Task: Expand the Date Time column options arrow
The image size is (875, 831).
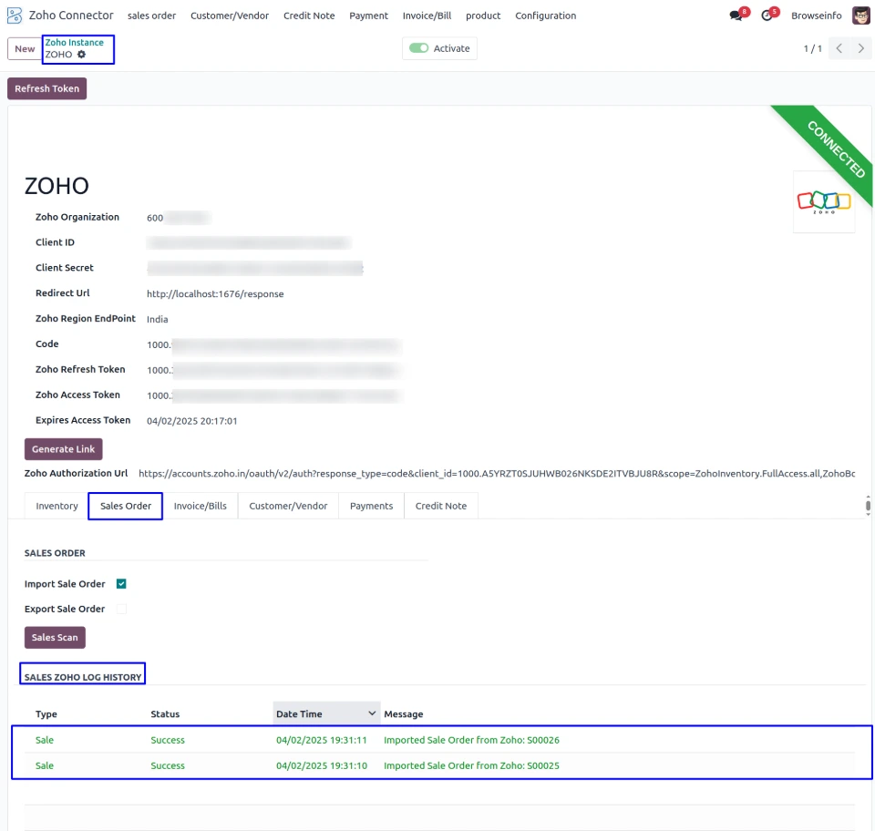Action: point(372,713)
